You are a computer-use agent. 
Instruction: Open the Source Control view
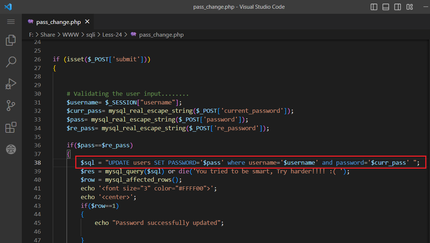[11, 106]
